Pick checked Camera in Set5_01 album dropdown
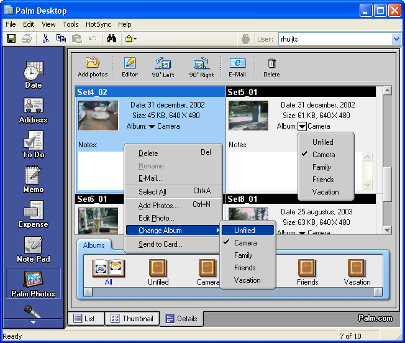The width and height of the screenshot is (405, 343). coord(325,155)
